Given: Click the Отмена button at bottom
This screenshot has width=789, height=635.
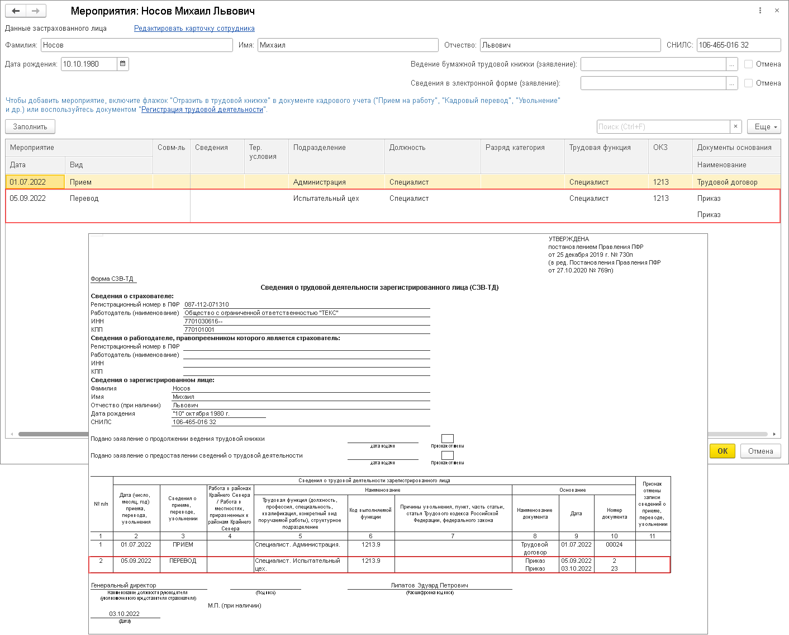Looking at the screenshot, I should coord(761,451).
